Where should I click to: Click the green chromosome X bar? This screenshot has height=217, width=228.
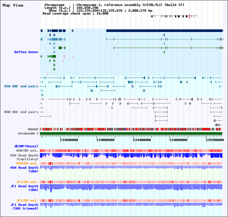coord(131,133)
